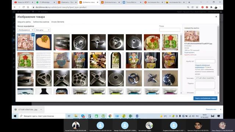Open Task View on the taskbar
The image size is (235, 132).
click(x=69, y=116)
